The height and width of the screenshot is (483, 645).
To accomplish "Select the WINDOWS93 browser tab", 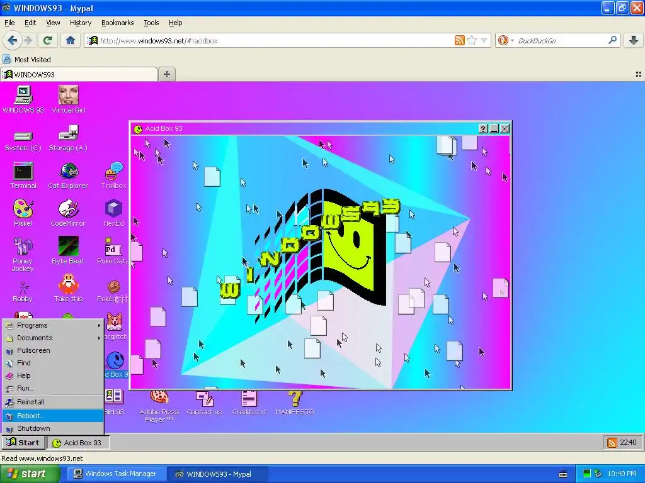I will [x=79, y=74].
